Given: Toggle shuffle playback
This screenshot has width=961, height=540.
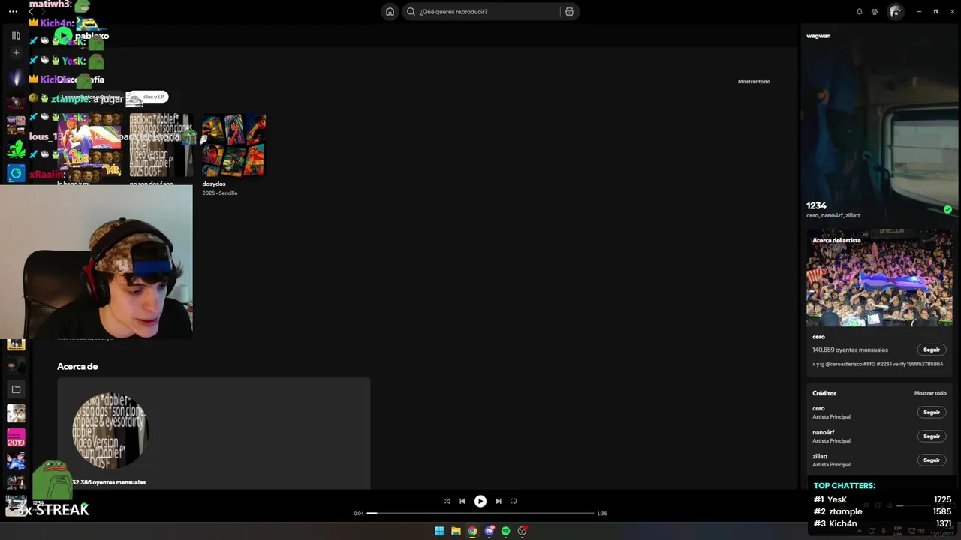Looking at the screenshot, I should pos(447,501).
